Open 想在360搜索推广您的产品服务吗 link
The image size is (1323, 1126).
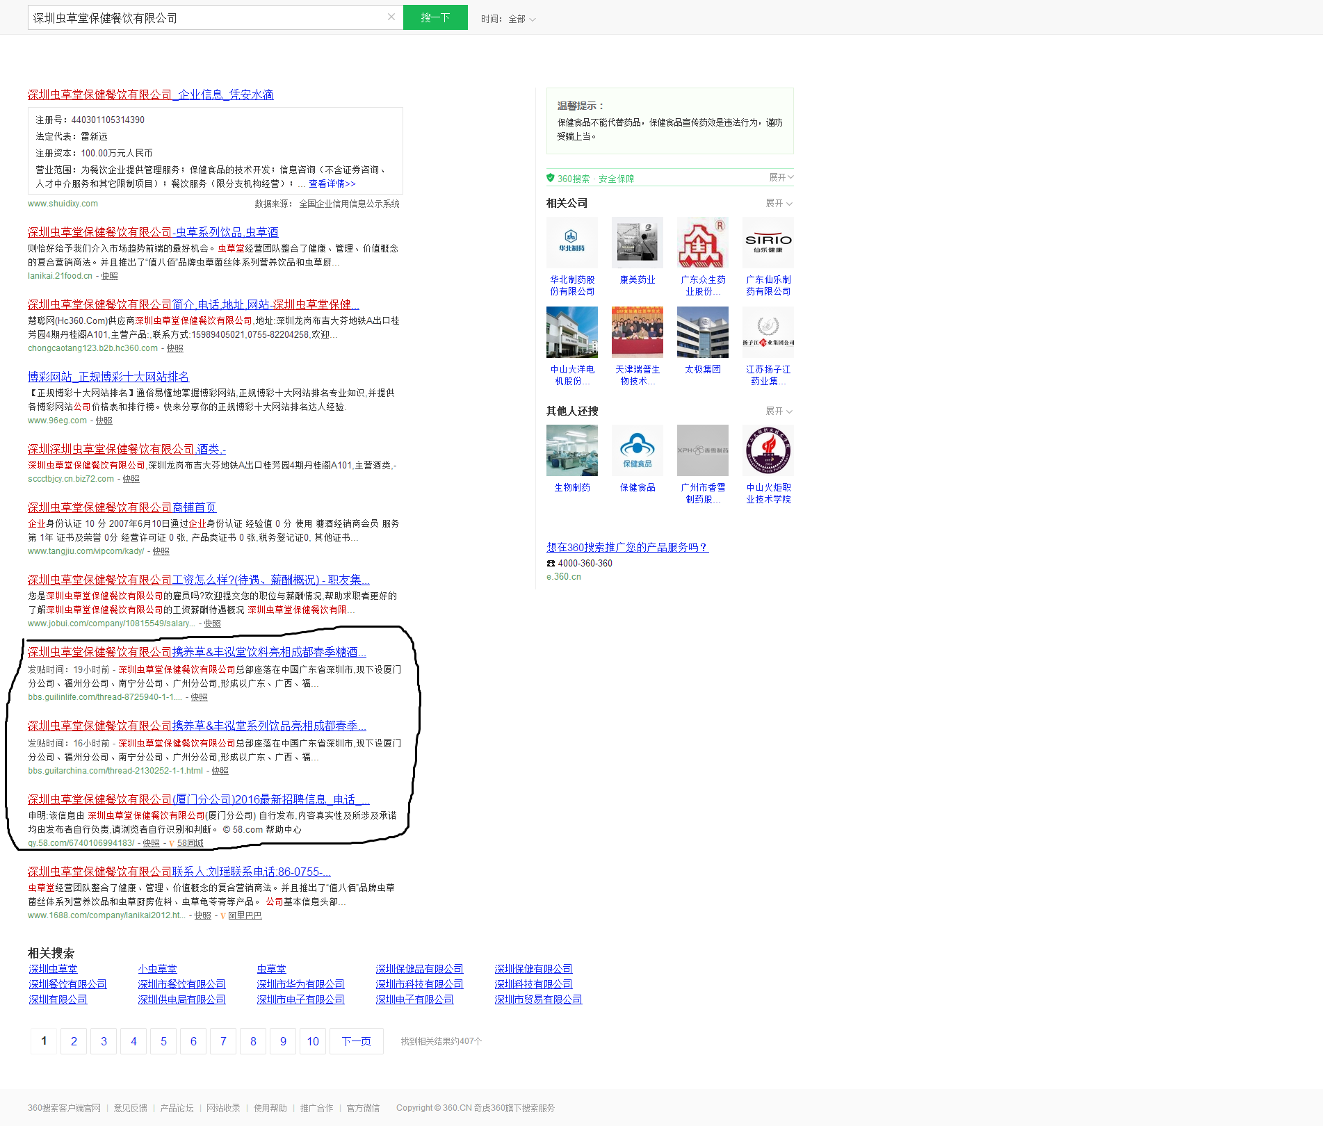pyautogui.click(x=627, y=548)
